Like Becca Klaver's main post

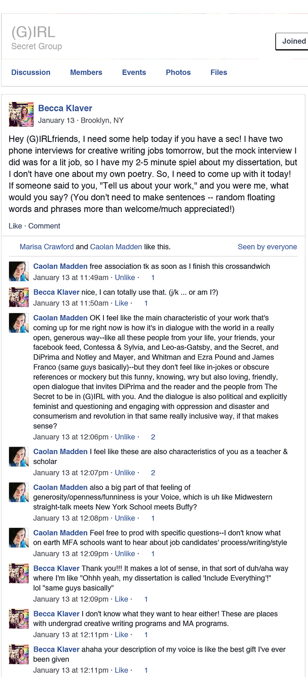tap(15, 226)
